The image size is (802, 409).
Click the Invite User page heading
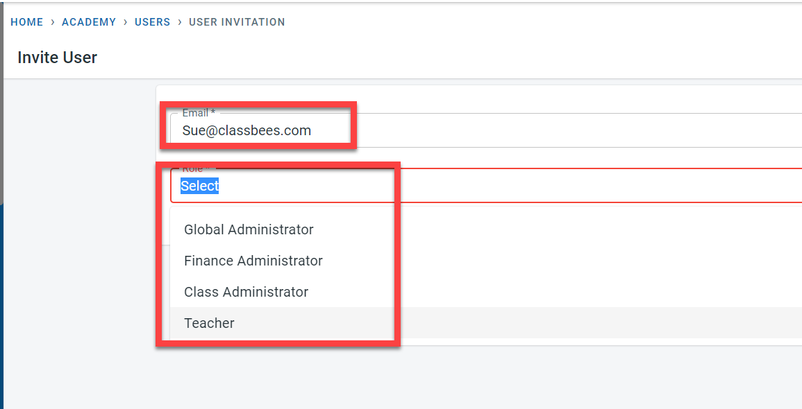[x=58, y=58]
